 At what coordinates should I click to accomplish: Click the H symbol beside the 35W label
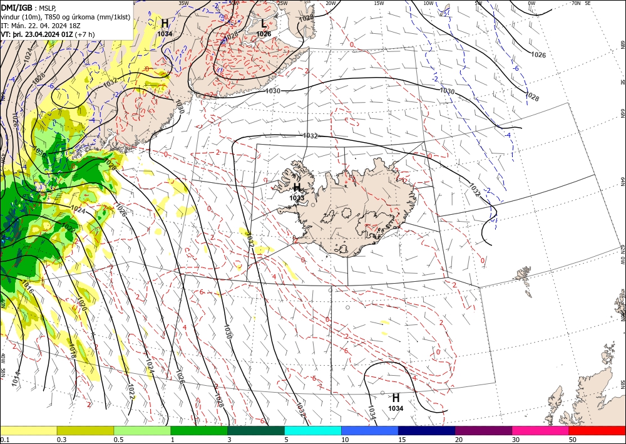tap(165, 24)
